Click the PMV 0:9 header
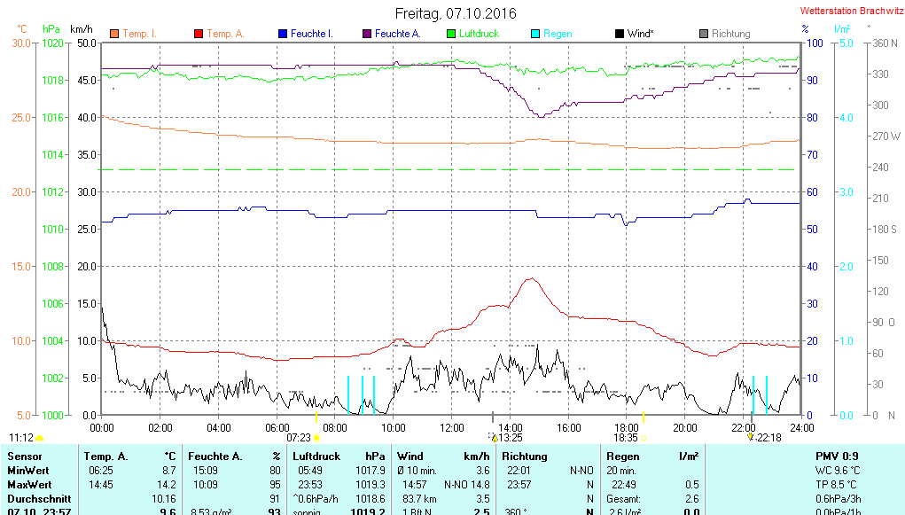 pyautogui.click(x=836, y=456)
